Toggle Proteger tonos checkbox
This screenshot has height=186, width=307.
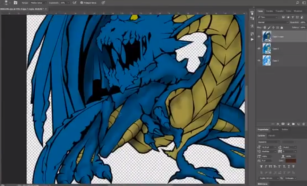pos(82,3)
